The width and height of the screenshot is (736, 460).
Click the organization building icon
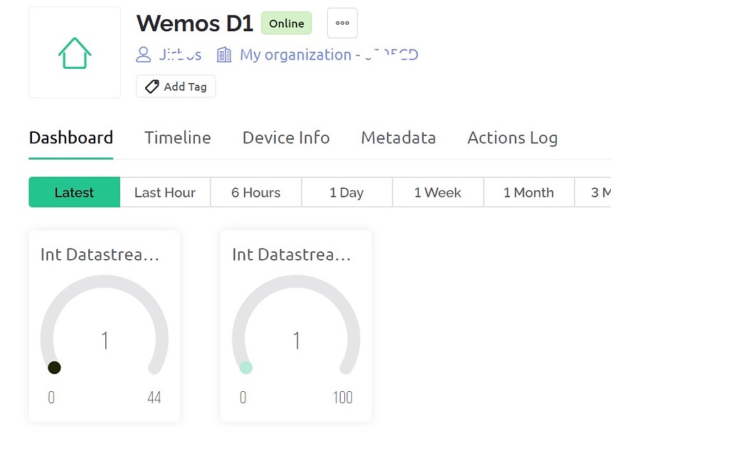coord(224,55)
